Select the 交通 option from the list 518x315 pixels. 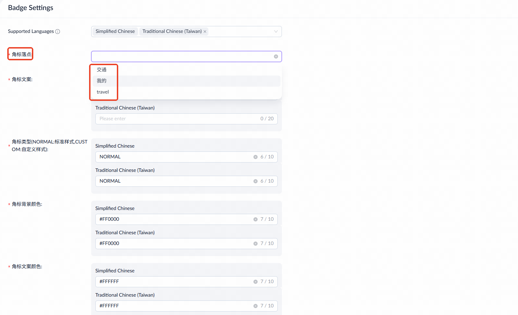102,70
